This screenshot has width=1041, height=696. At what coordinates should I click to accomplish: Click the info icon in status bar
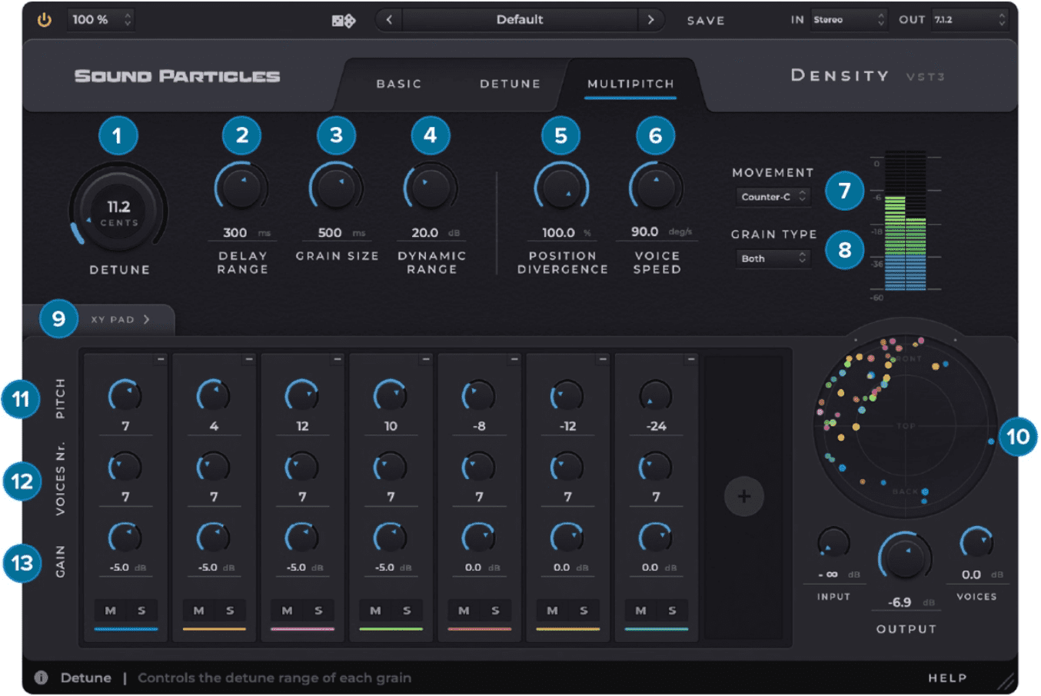click(x=41, y=678)
